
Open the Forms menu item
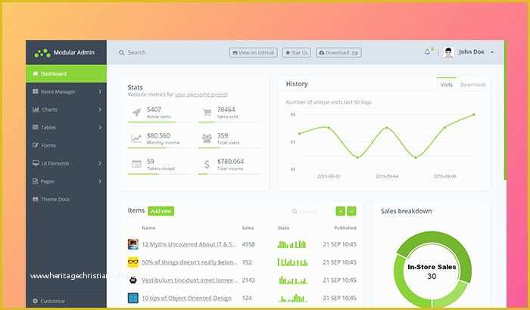pyautogui.click(x=67, y=145)
